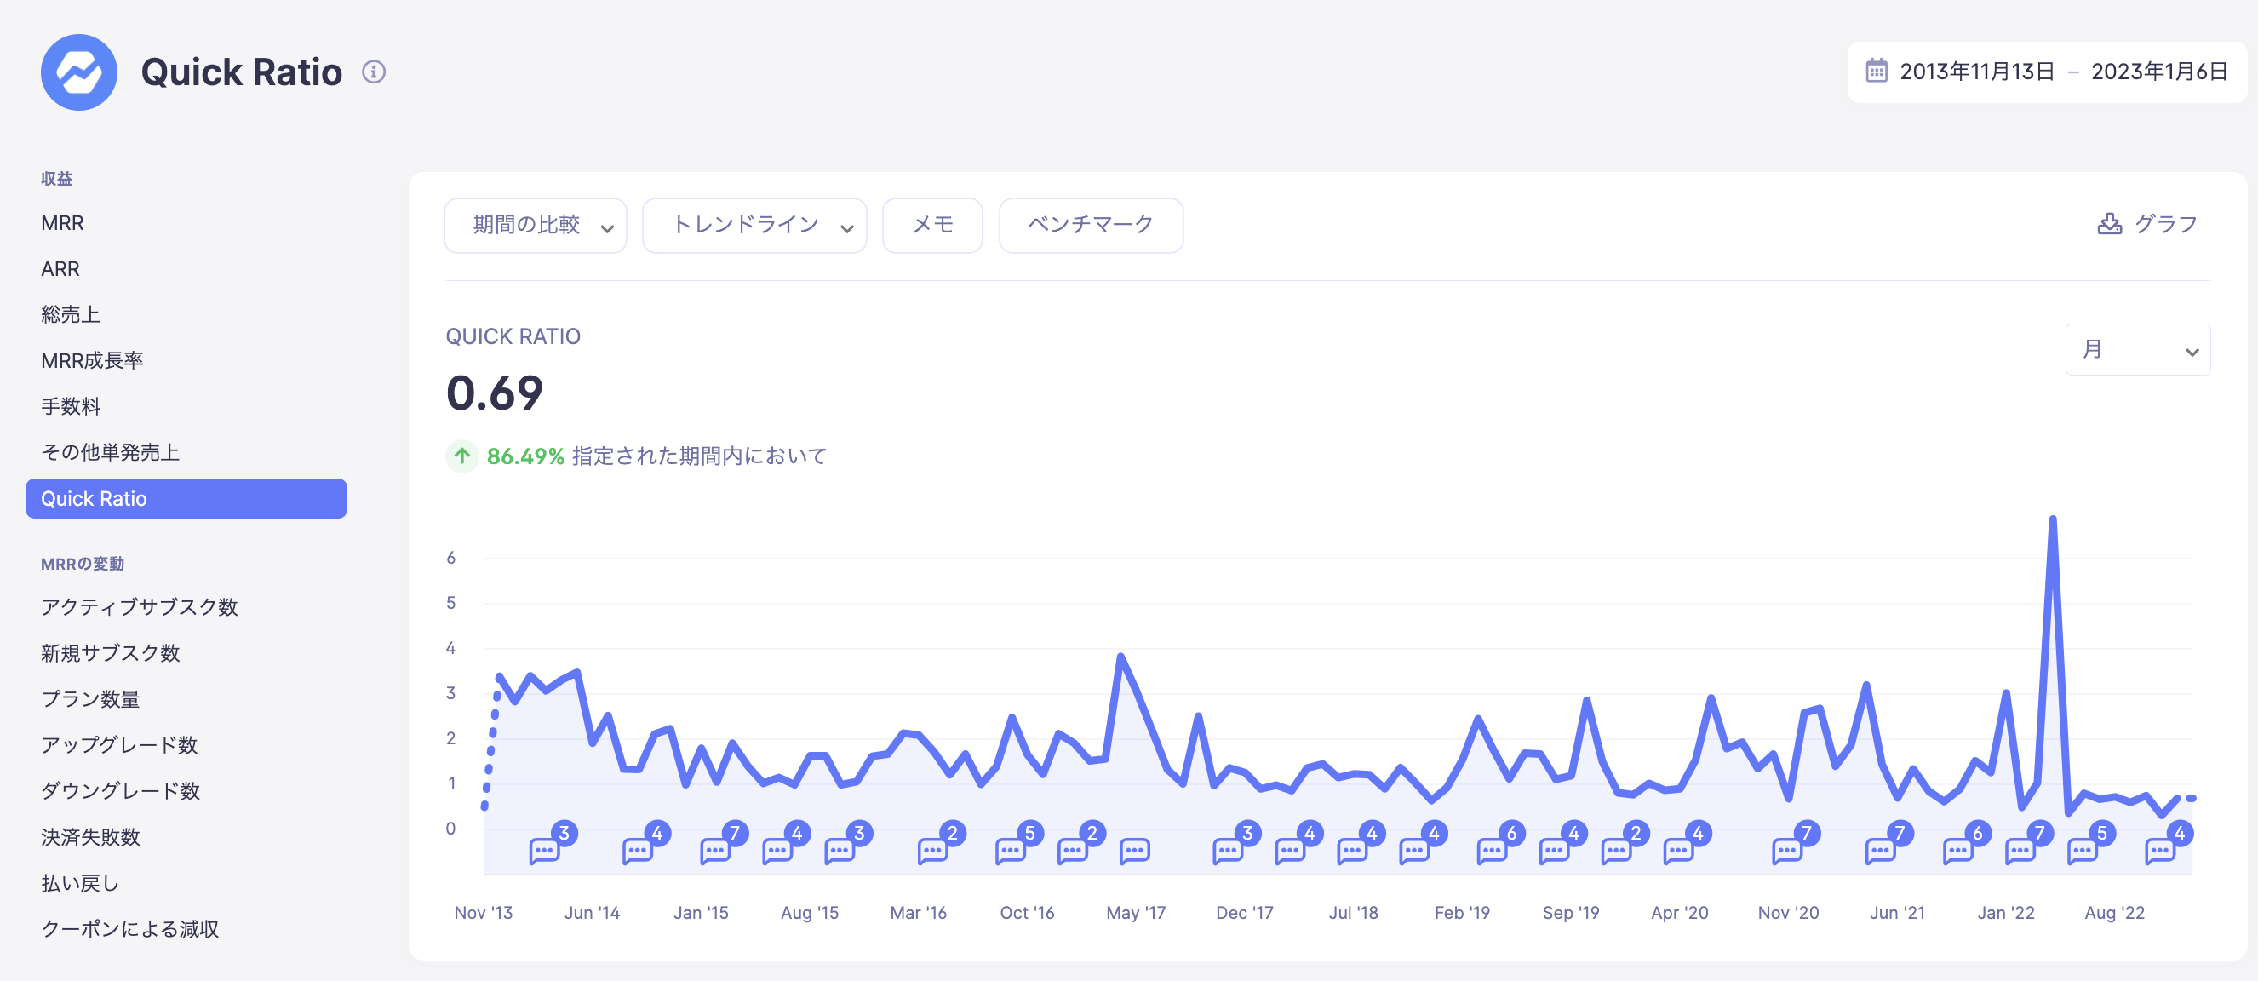The image size is (2258, 981).
Task: Expand the 期間の比較 dropdown
Action: pyautogui.click(x=535, y=226)
